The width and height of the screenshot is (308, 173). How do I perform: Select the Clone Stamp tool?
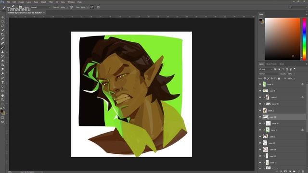[x=2, y=52]
